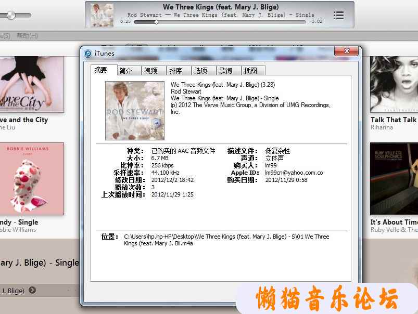
Task: Open the 插图 tab
Action: point(254,71)
